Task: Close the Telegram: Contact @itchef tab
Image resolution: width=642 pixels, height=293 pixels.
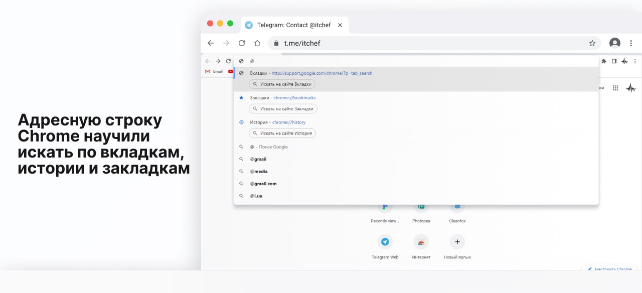Action: (x=340, y=25)
